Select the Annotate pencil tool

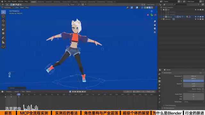[x=3, y=38]
